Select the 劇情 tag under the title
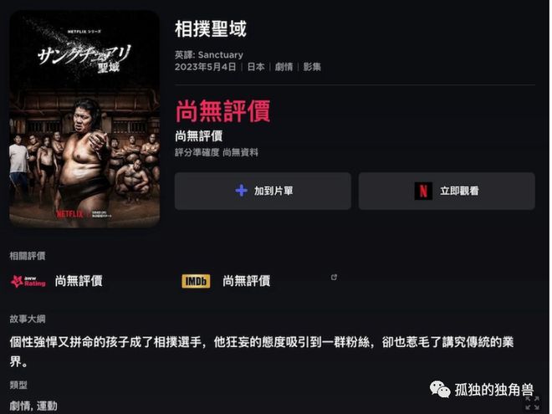This screenshot has width=552, height=414. (284, 67)
